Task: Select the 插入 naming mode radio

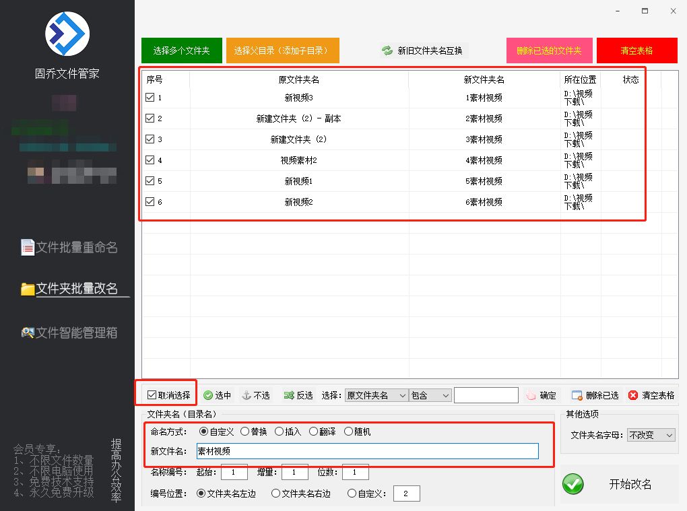Action: pos(279,432)
